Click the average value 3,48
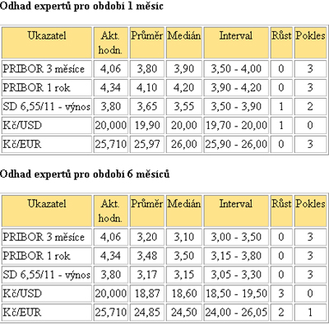The height and width of the screenshot is (324, 329). click(x=146, y=256)
